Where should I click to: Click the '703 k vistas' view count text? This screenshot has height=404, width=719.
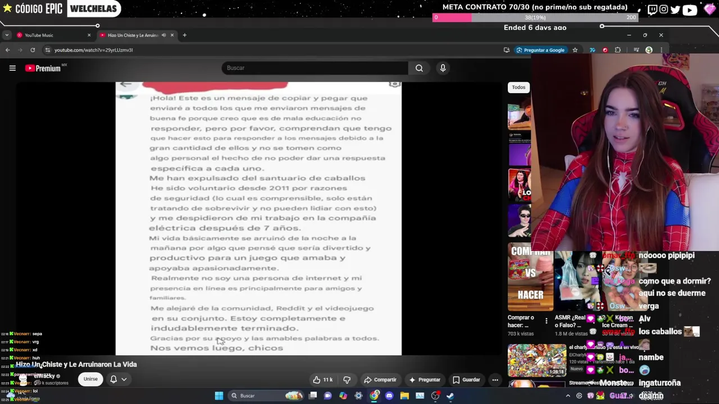coord(521,334)
